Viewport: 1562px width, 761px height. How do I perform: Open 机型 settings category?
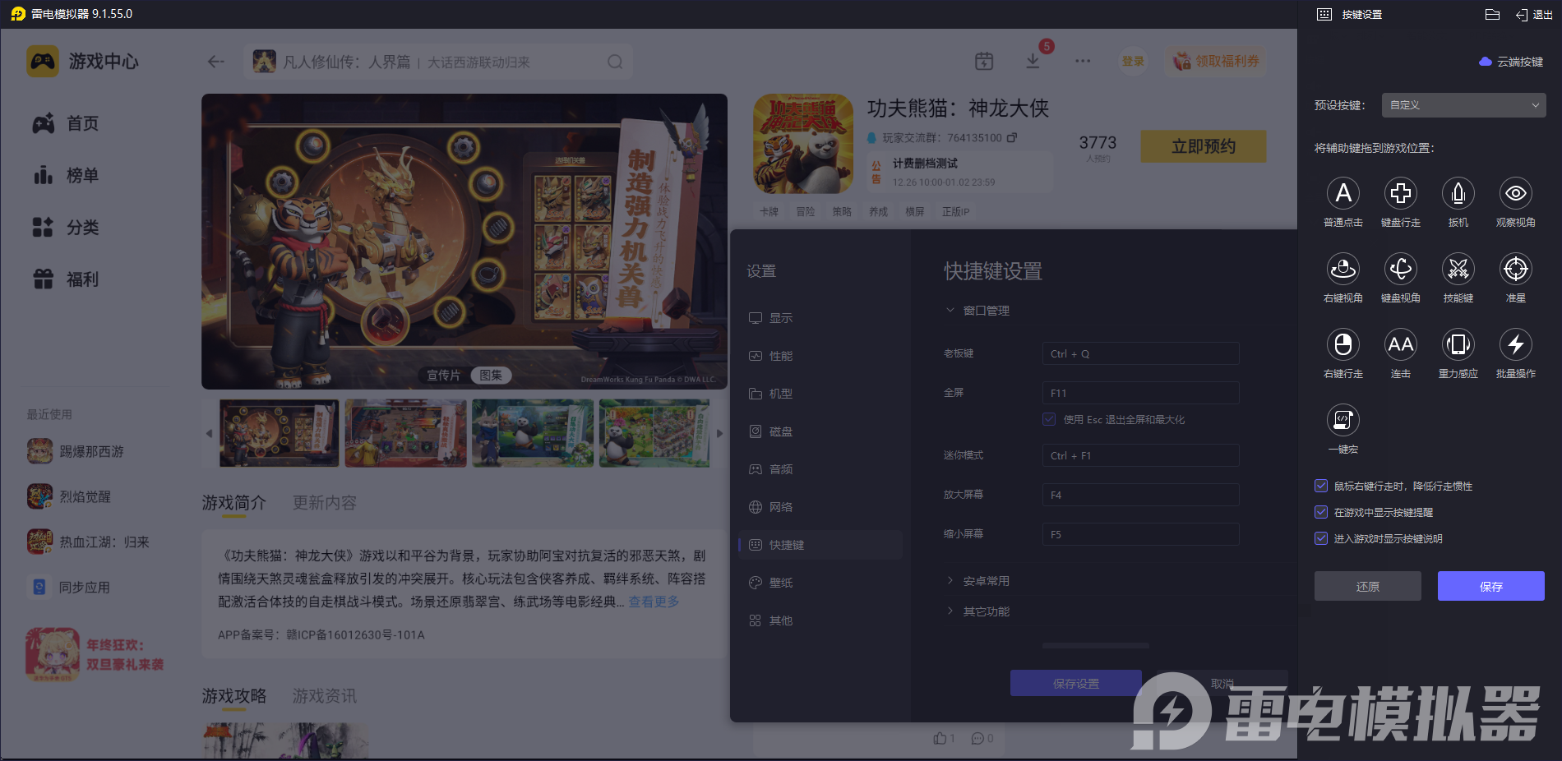click(x=820, y=394)
